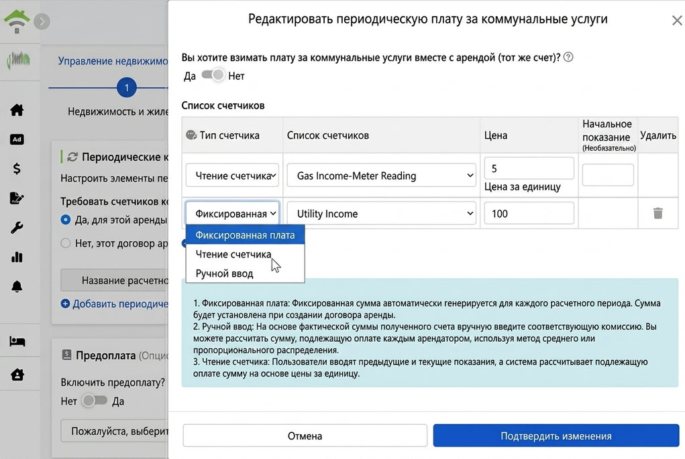Screen dimensions: 685x459
Task: Choose Фиксированная плата from the open list
Action: 245,235
